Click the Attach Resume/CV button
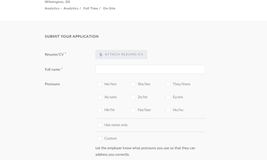This screenshot has height=160, width=267. click(x=121, y=55)
